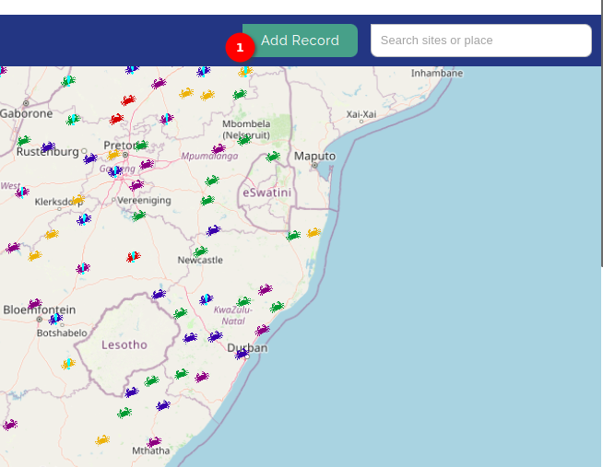Click the yellow crab marker on the coast below eSwatini
Viewport: 603px width, 467px height.
[313, 233]
